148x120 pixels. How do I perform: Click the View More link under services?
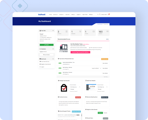pyautogui.click(x=106, y=77)
